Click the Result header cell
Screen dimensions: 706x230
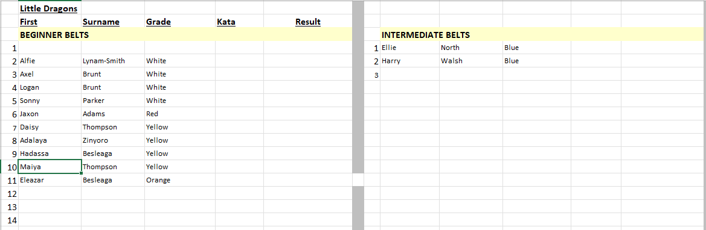pos(307,22)
